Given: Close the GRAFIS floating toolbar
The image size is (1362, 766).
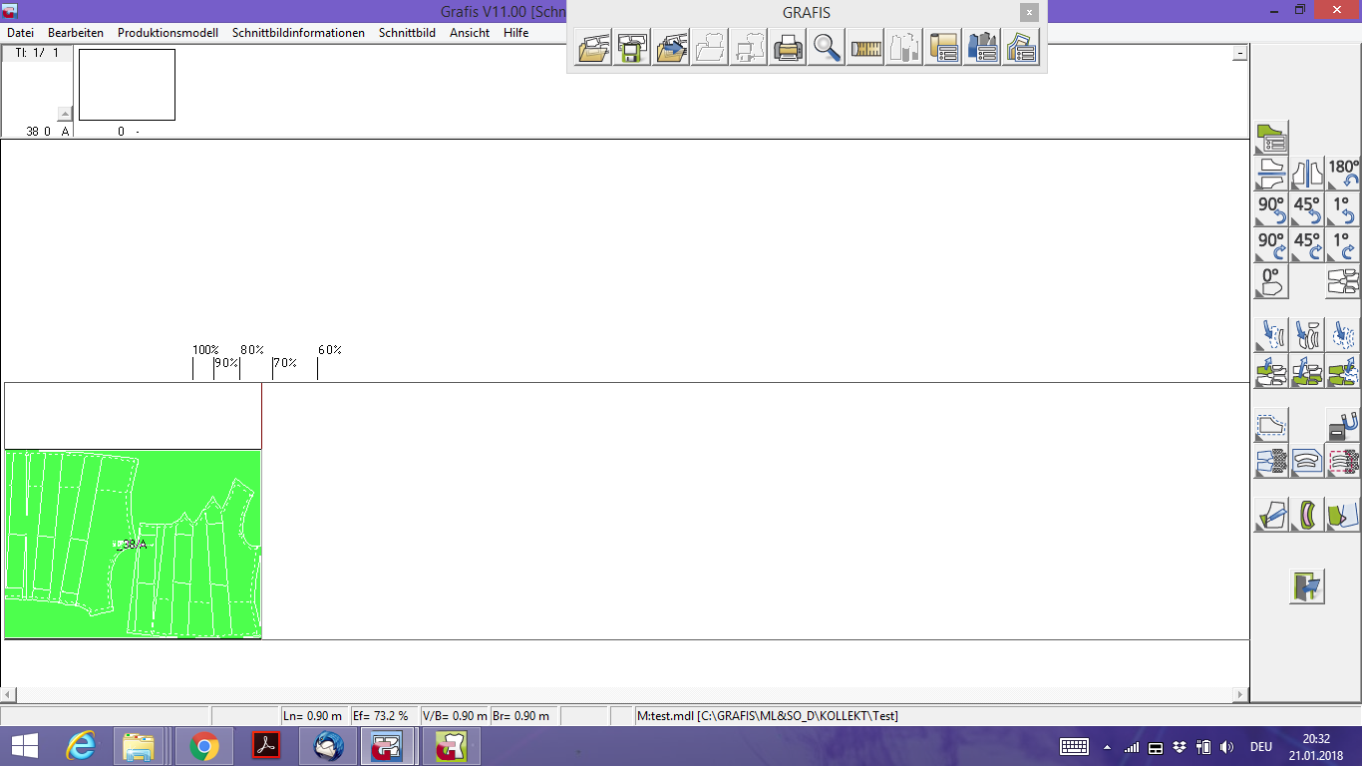Looking at the screenshot, I should (1029, 13).
